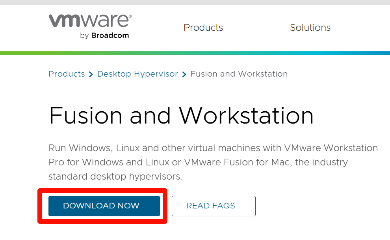Open the READ FAQS button
Screen dimensions: 390x240
click(214, 206)
